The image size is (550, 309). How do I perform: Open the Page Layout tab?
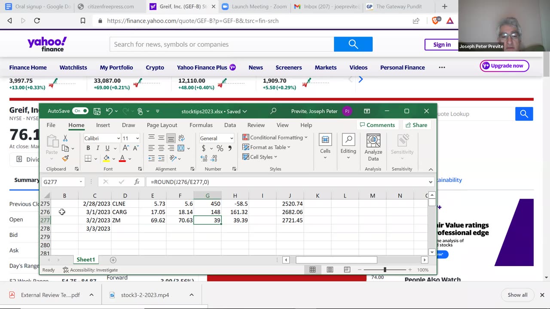click(x=162, y=125)
